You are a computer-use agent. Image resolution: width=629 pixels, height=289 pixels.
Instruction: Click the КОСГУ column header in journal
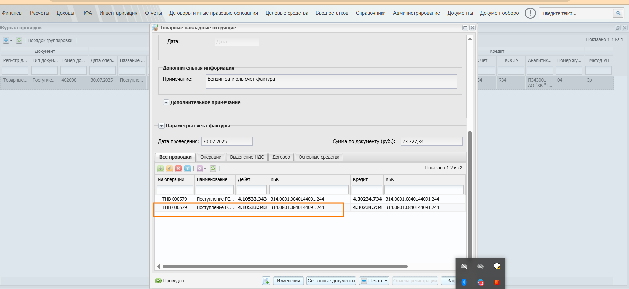pos(511,60)
